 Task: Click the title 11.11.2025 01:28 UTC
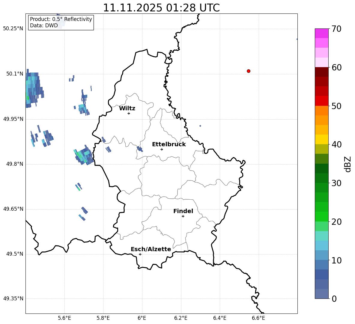point(161,8)
